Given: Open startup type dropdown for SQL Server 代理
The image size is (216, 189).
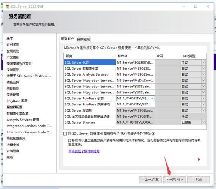Looking at the screenshot, I should point(203,62).
